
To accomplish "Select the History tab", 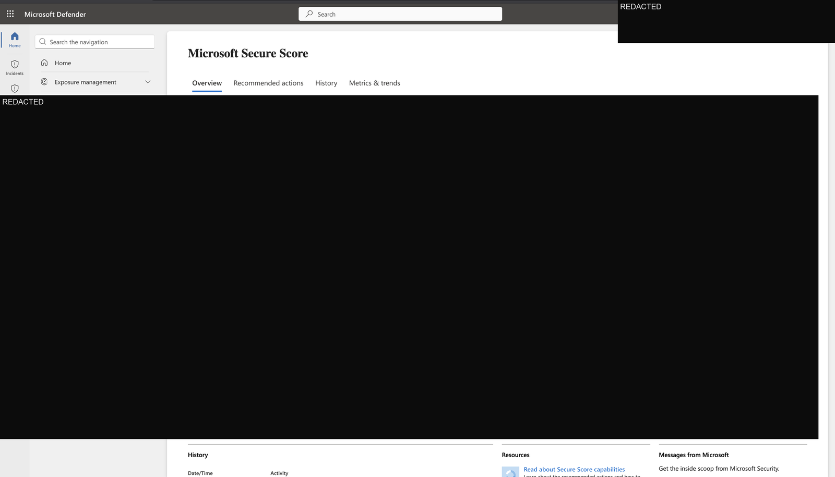I will pos(326,83).
